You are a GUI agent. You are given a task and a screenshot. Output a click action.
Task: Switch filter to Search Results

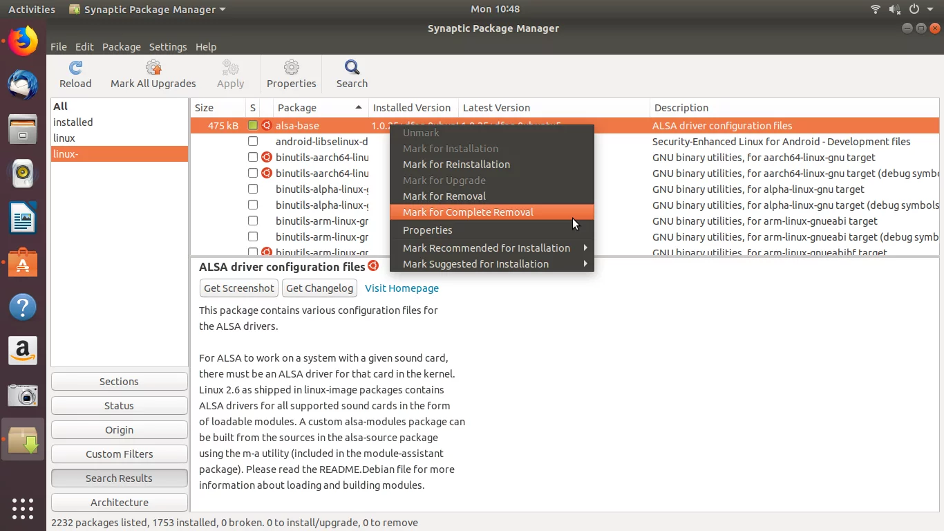[x=119, y=478]
